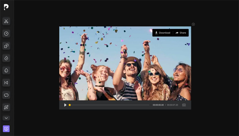Open the overlapping squares resize tool
Screen dimensions: 239x136
(6, 46)
